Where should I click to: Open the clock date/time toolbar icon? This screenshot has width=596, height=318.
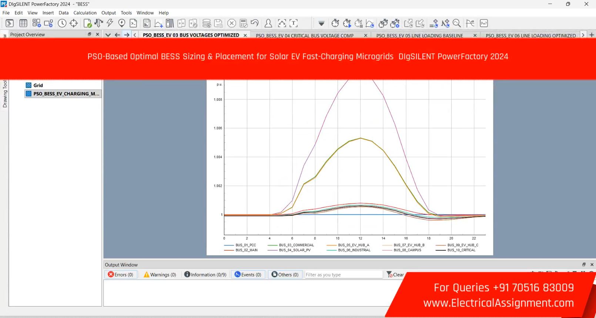(x=62, y=23)
